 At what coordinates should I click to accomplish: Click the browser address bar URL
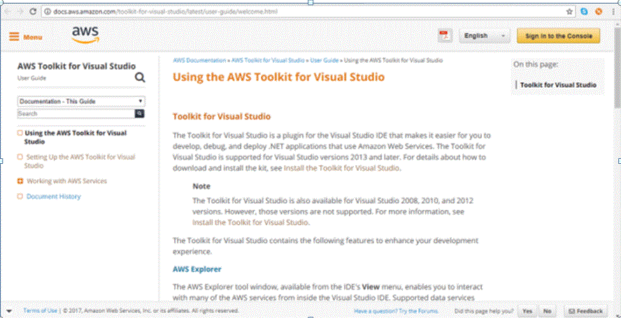click(x=165, y=11)
